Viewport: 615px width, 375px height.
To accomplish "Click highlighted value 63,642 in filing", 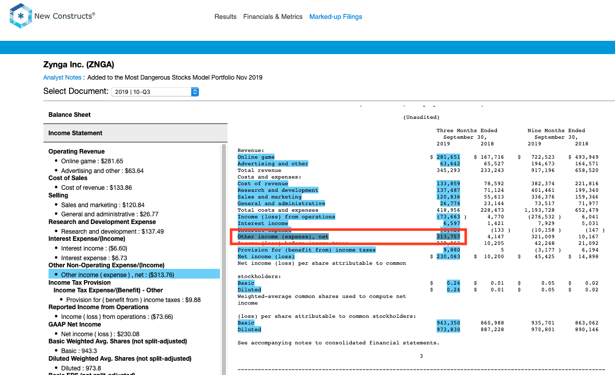I will point(450,164).
